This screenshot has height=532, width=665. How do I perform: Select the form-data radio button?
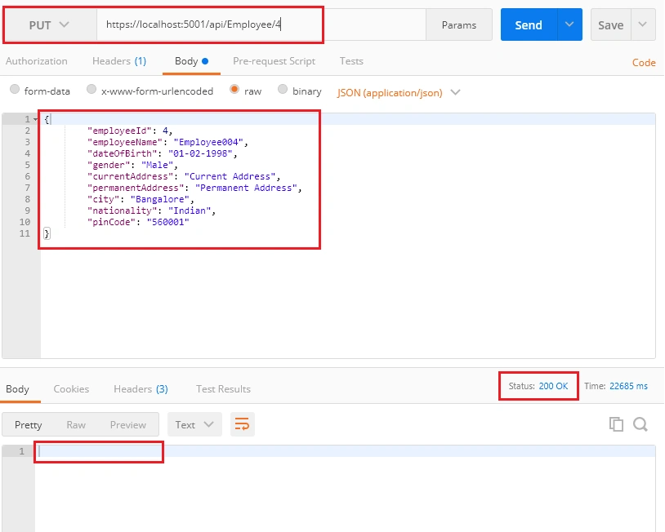coord(15,89)
